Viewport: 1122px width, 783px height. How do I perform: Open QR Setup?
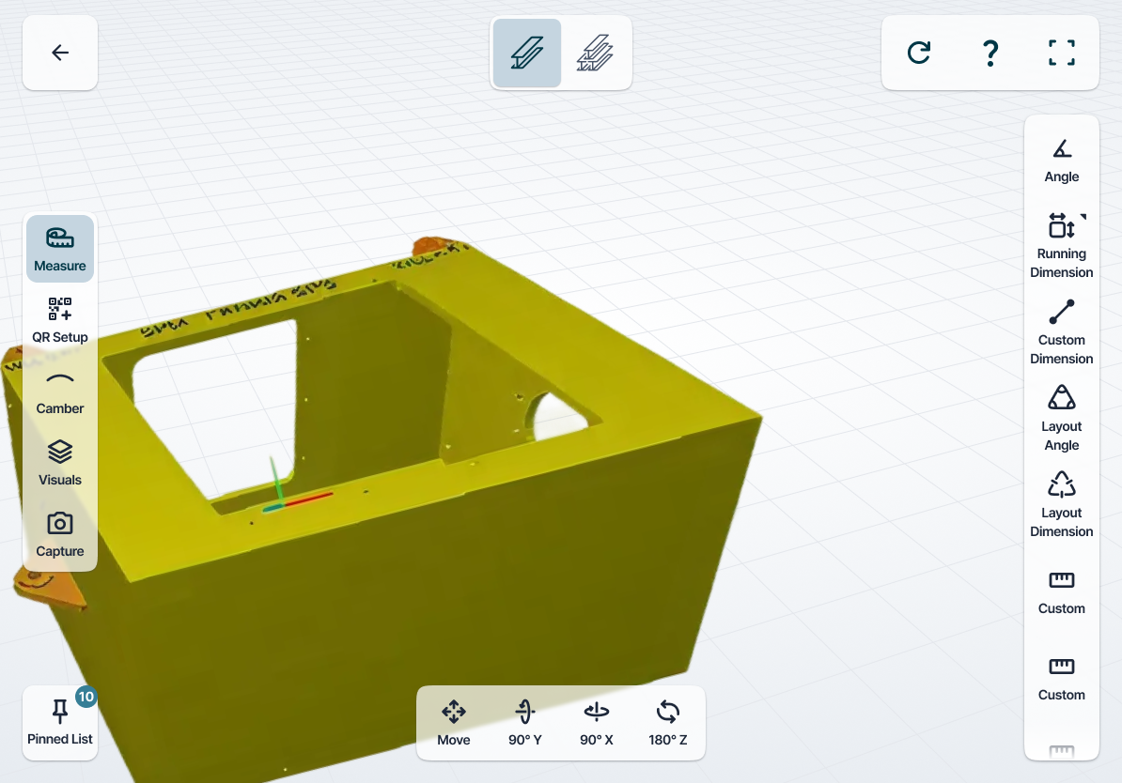tap(60, 320)
